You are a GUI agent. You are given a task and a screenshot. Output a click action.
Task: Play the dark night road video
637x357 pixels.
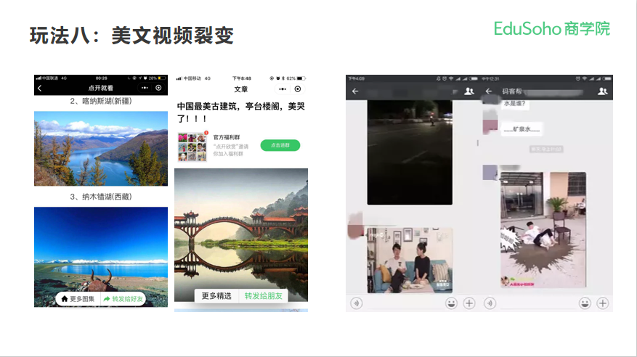pos(410,152)
